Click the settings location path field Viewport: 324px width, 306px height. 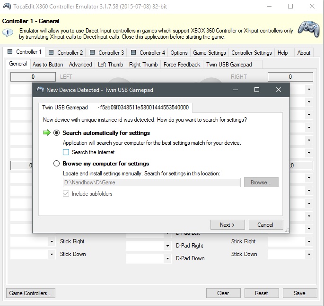[x=152, y=182]
